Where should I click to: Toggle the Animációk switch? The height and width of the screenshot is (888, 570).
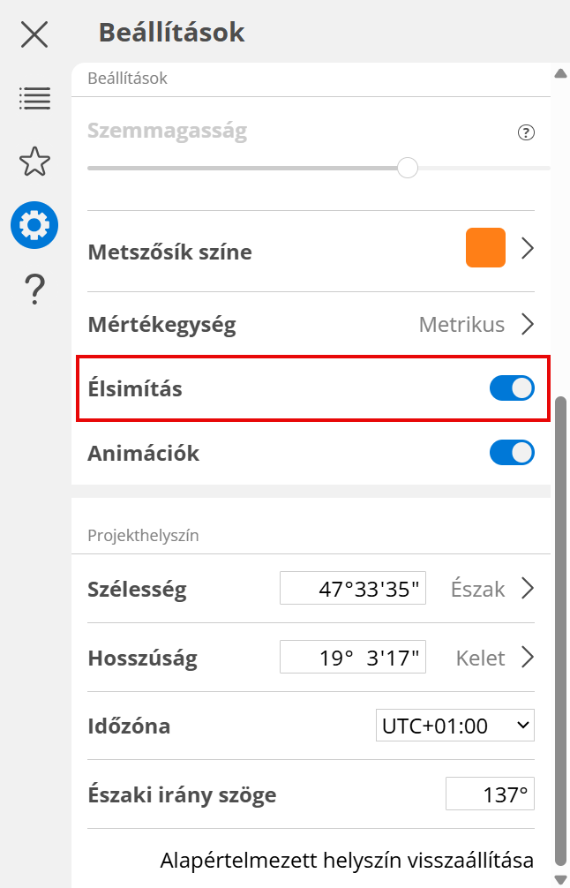(512, 453)
